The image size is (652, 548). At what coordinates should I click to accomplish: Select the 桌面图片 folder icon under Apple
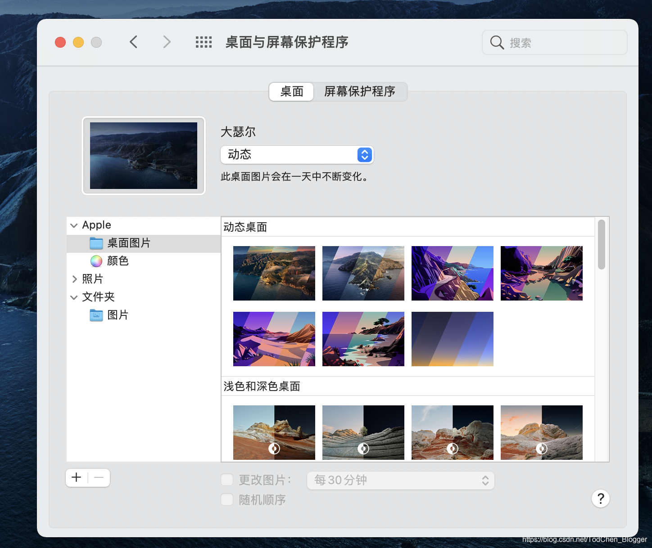pos(97,243)
